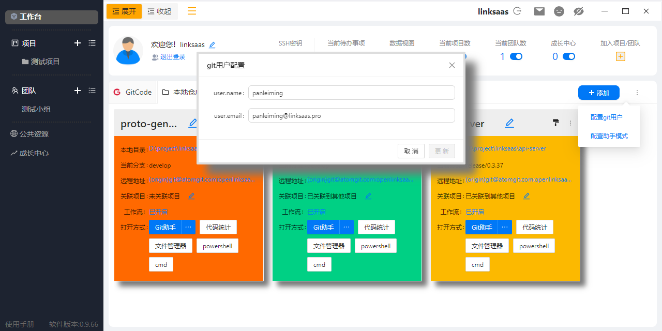Image resolution: width=662 pixels, height=331 pixels.
Task: Click the face feedback icon in title bar
Action: (x=559, y=11)
